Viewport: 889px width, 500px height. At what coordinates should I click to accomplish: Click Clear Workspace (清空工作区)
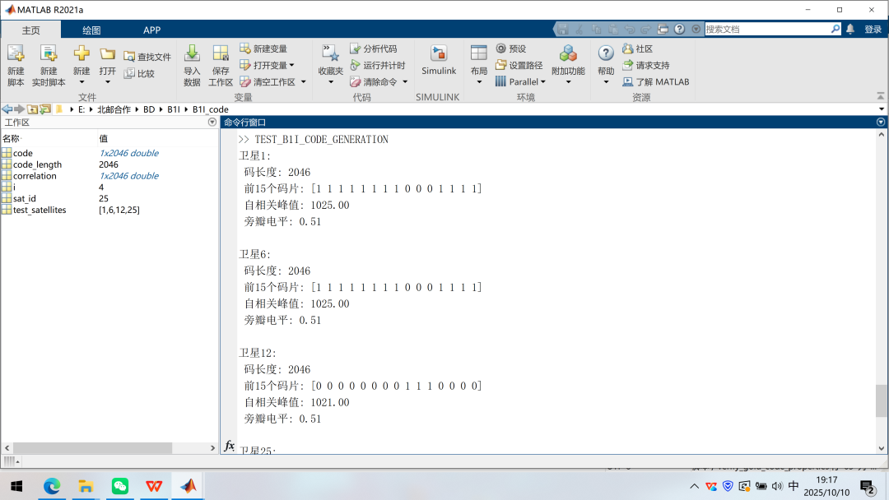pyautogui.click(x=268, y=82)
